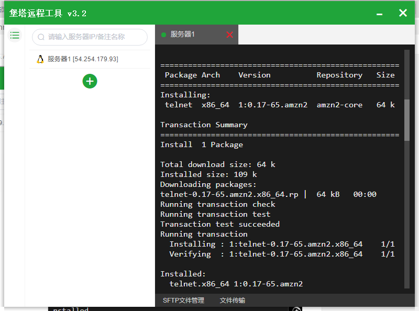The image size is (419, 311).
Task: Click the 堡塔远程工具 v3.2 title text
Action: pyautogui.click(x=48, y=14)
